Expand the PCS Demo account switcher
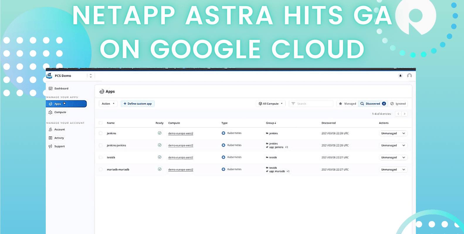Viewport: 464px width, 234px height. [91, 76]
